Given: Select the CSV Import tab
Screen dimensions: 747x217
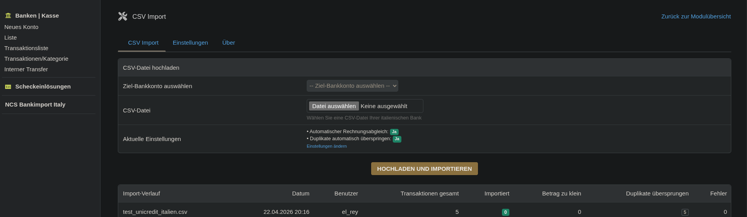Looking at the screenshot, I should pyautogui.click(x=143, y=43).
